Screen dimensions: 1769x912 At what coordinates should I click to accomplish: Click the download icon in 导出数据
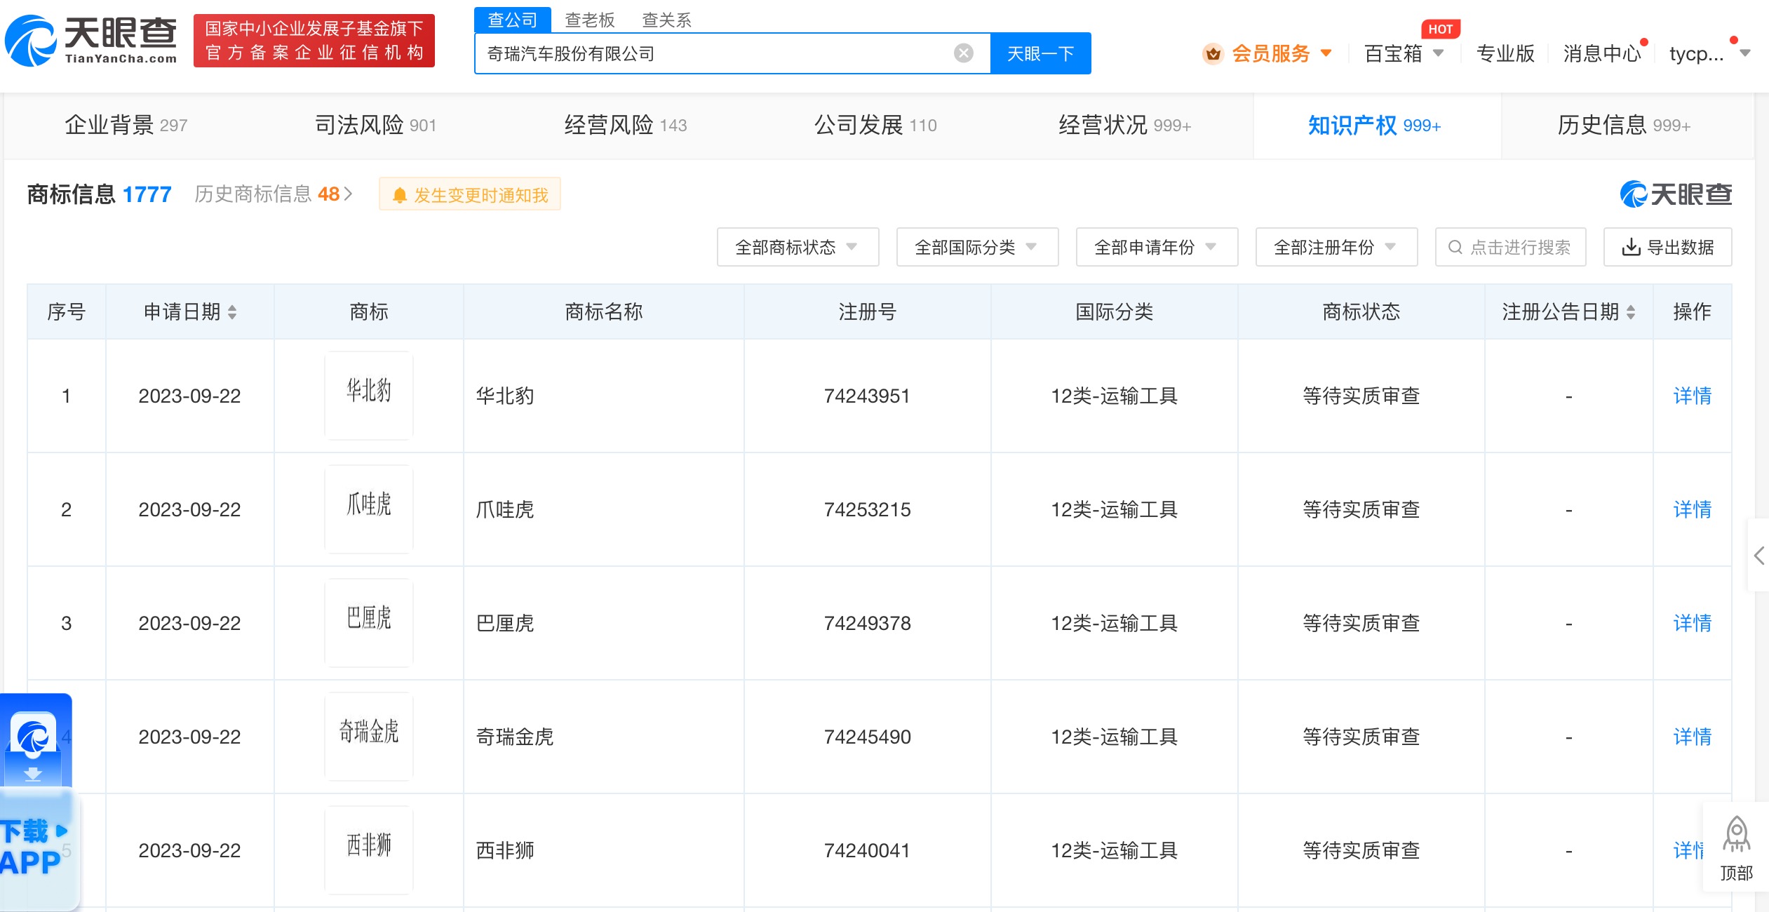point(1632,247)
